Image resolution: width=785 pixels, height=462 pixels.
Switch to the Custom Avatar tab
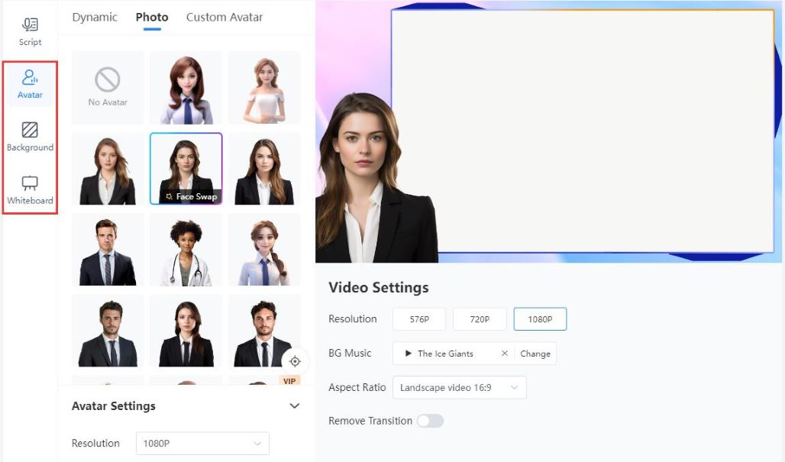224,17
